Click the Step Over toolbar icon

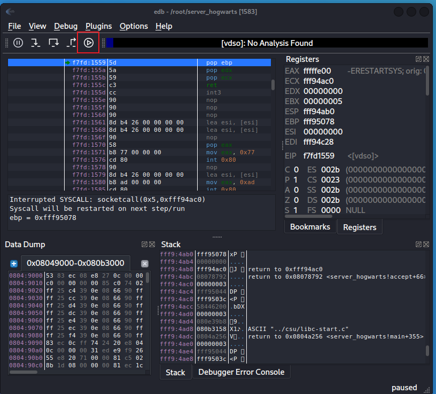53,43
